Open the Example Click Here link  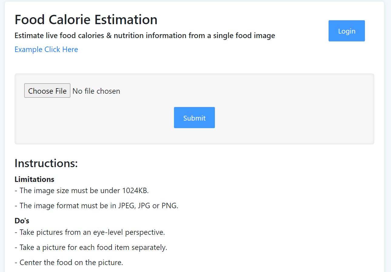pyautogui.click(x=46, y=49)
